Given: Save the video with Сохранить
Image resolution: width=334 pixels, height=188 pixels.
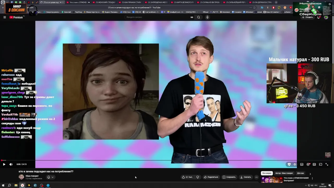Looking at the screenshot, I should coord(229,177).
